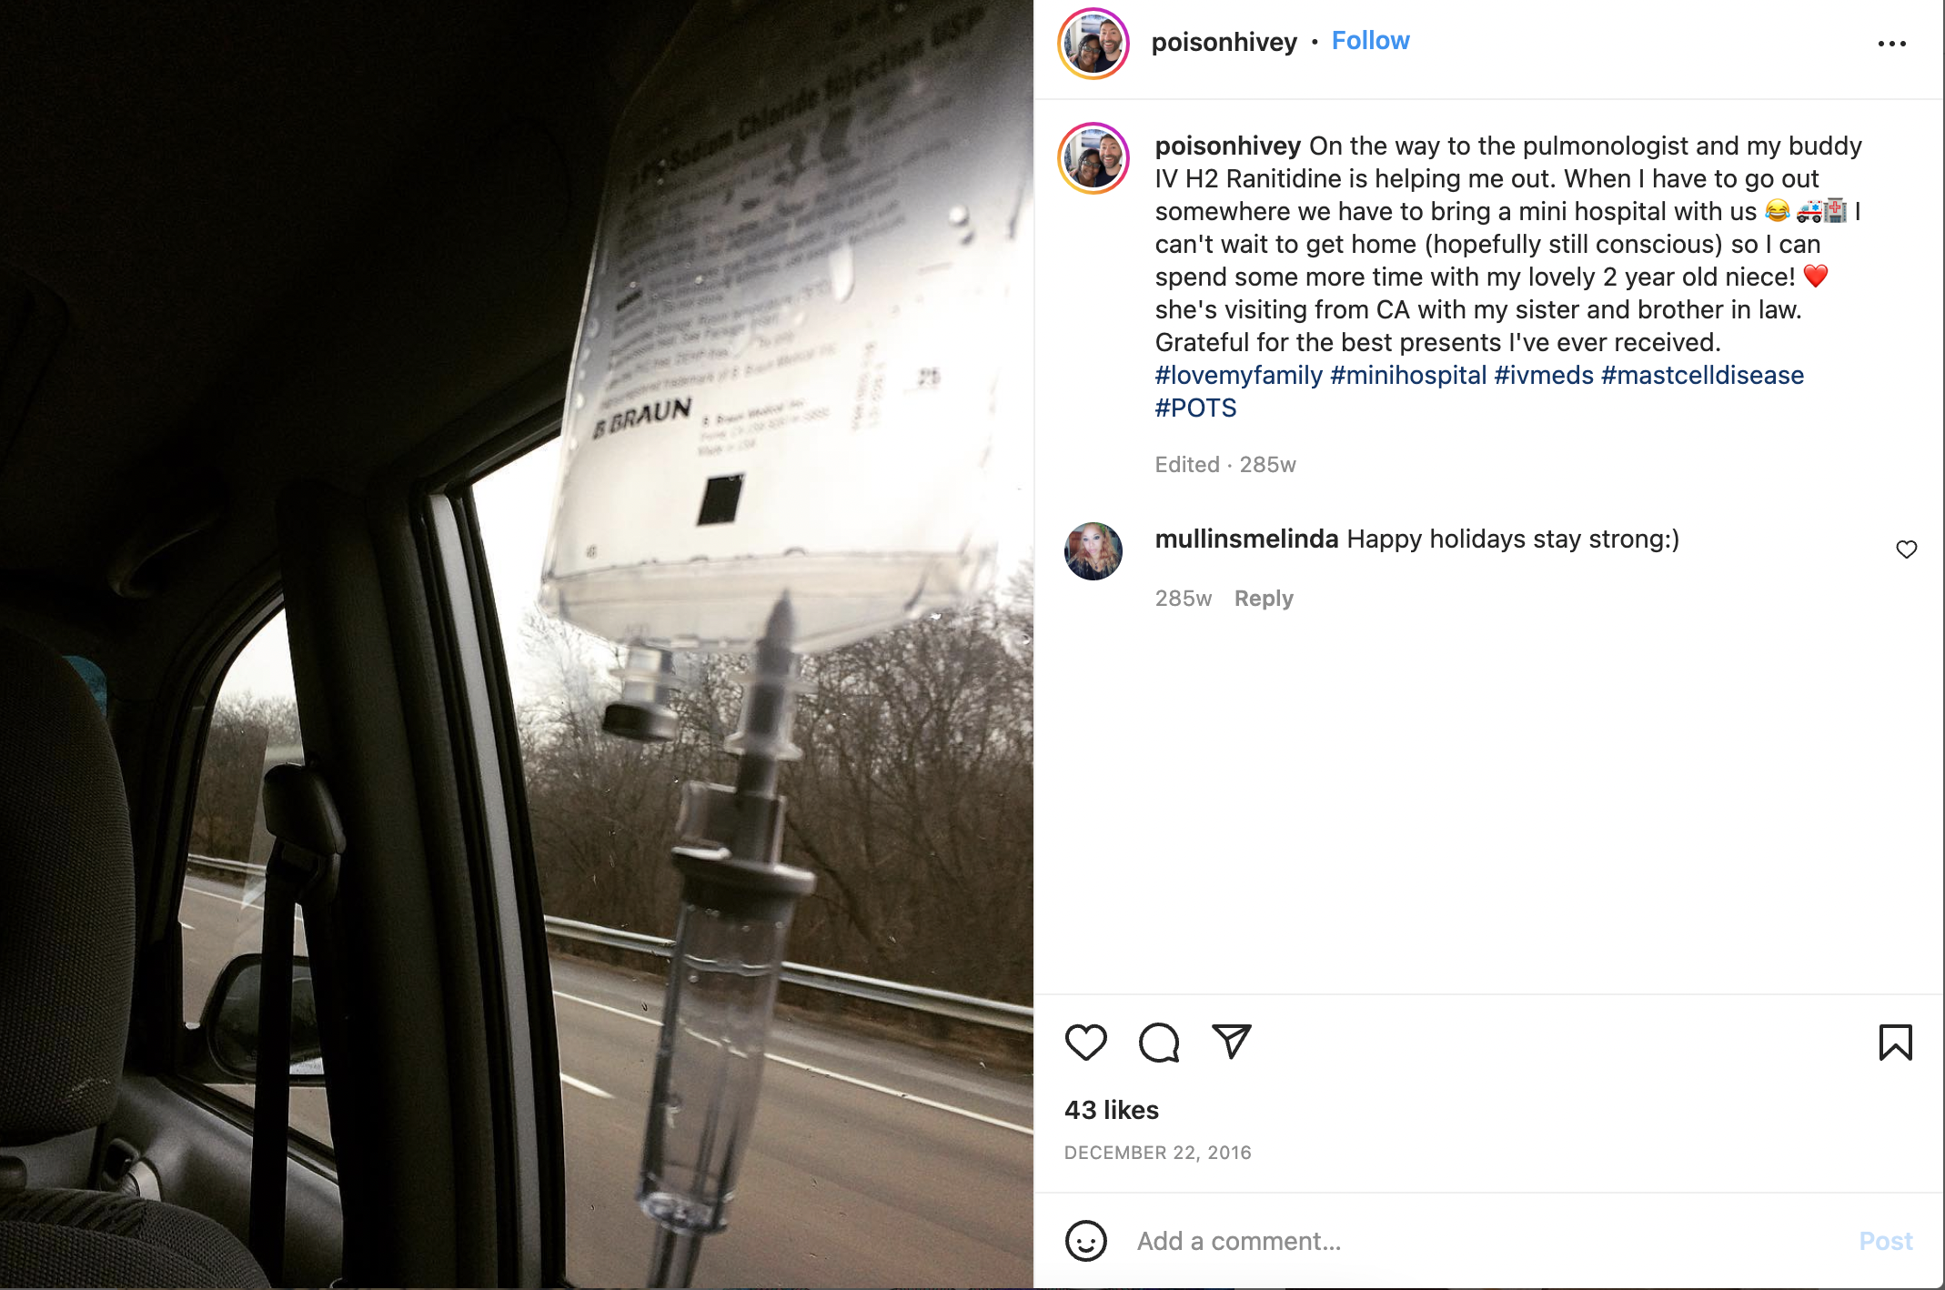This screenshot has height=1290, width=1945.
Task: Open mullinsmelinda's profile avatar
Action: click(x=1093, y=551)
